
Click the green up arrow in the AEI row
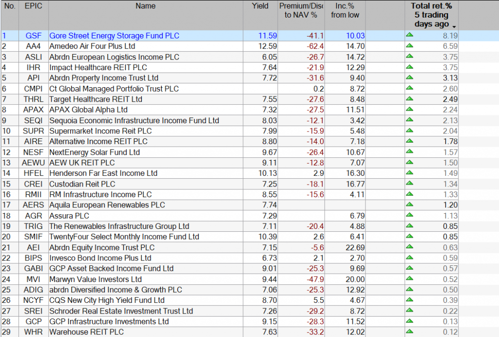409,247
